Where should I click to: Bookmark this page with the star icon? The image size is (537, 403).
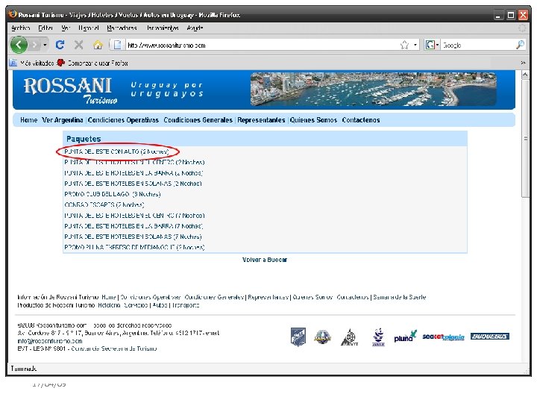(x=404, y=45)
